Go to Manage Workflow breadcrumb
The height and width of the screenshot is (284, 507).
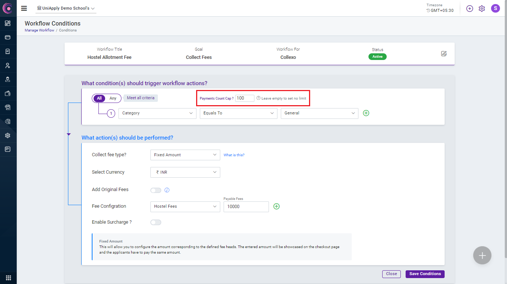39,30
